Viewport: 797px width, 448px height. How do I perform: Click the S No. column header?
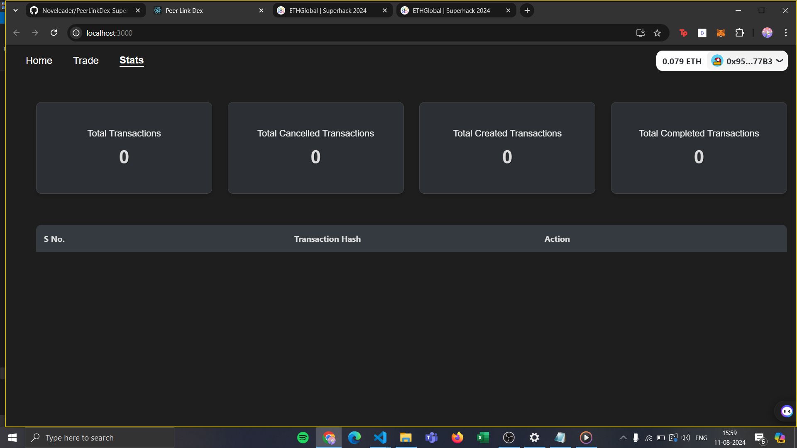[x=54, y=239]
